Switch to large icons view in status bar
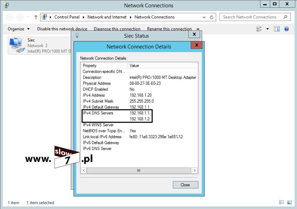This screenshot has width=297, height=209. (x=289, y=202)
